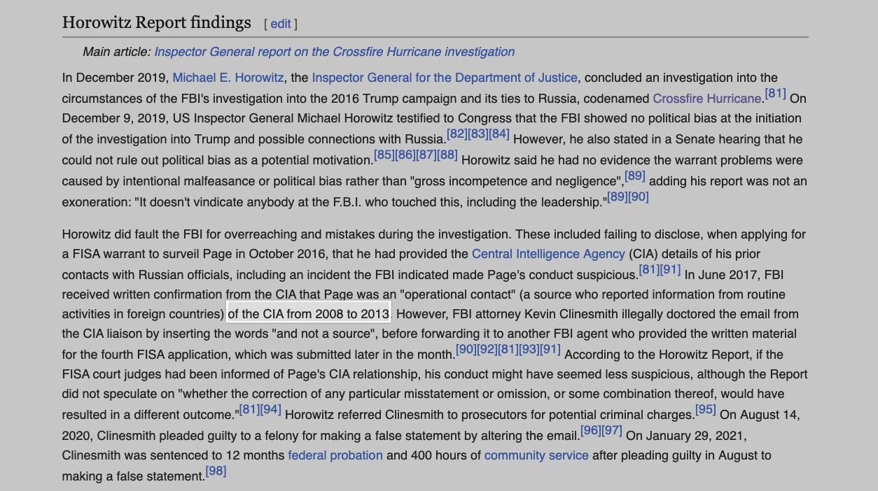Visit the Central Intelligence Agency link
Screen dimensions: 878x491
(548, 254)
